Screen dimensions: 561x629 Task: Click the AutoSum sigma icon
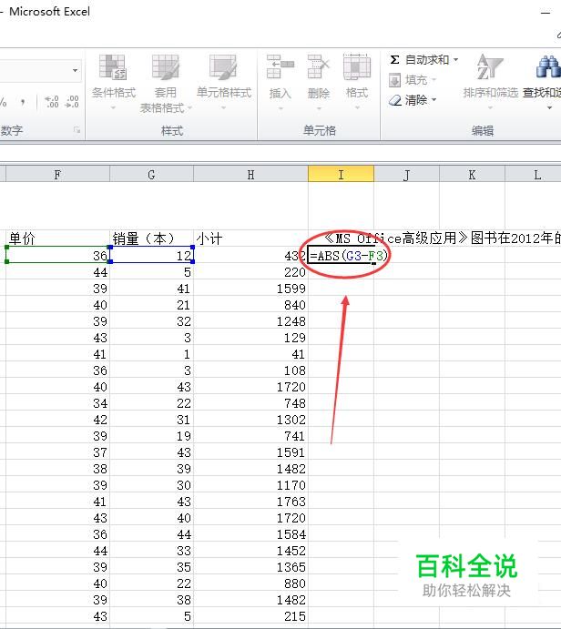point(394,60)
